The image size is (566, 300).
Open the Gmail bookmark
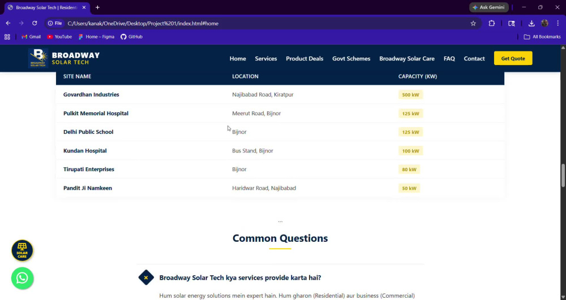coord(31,37)
